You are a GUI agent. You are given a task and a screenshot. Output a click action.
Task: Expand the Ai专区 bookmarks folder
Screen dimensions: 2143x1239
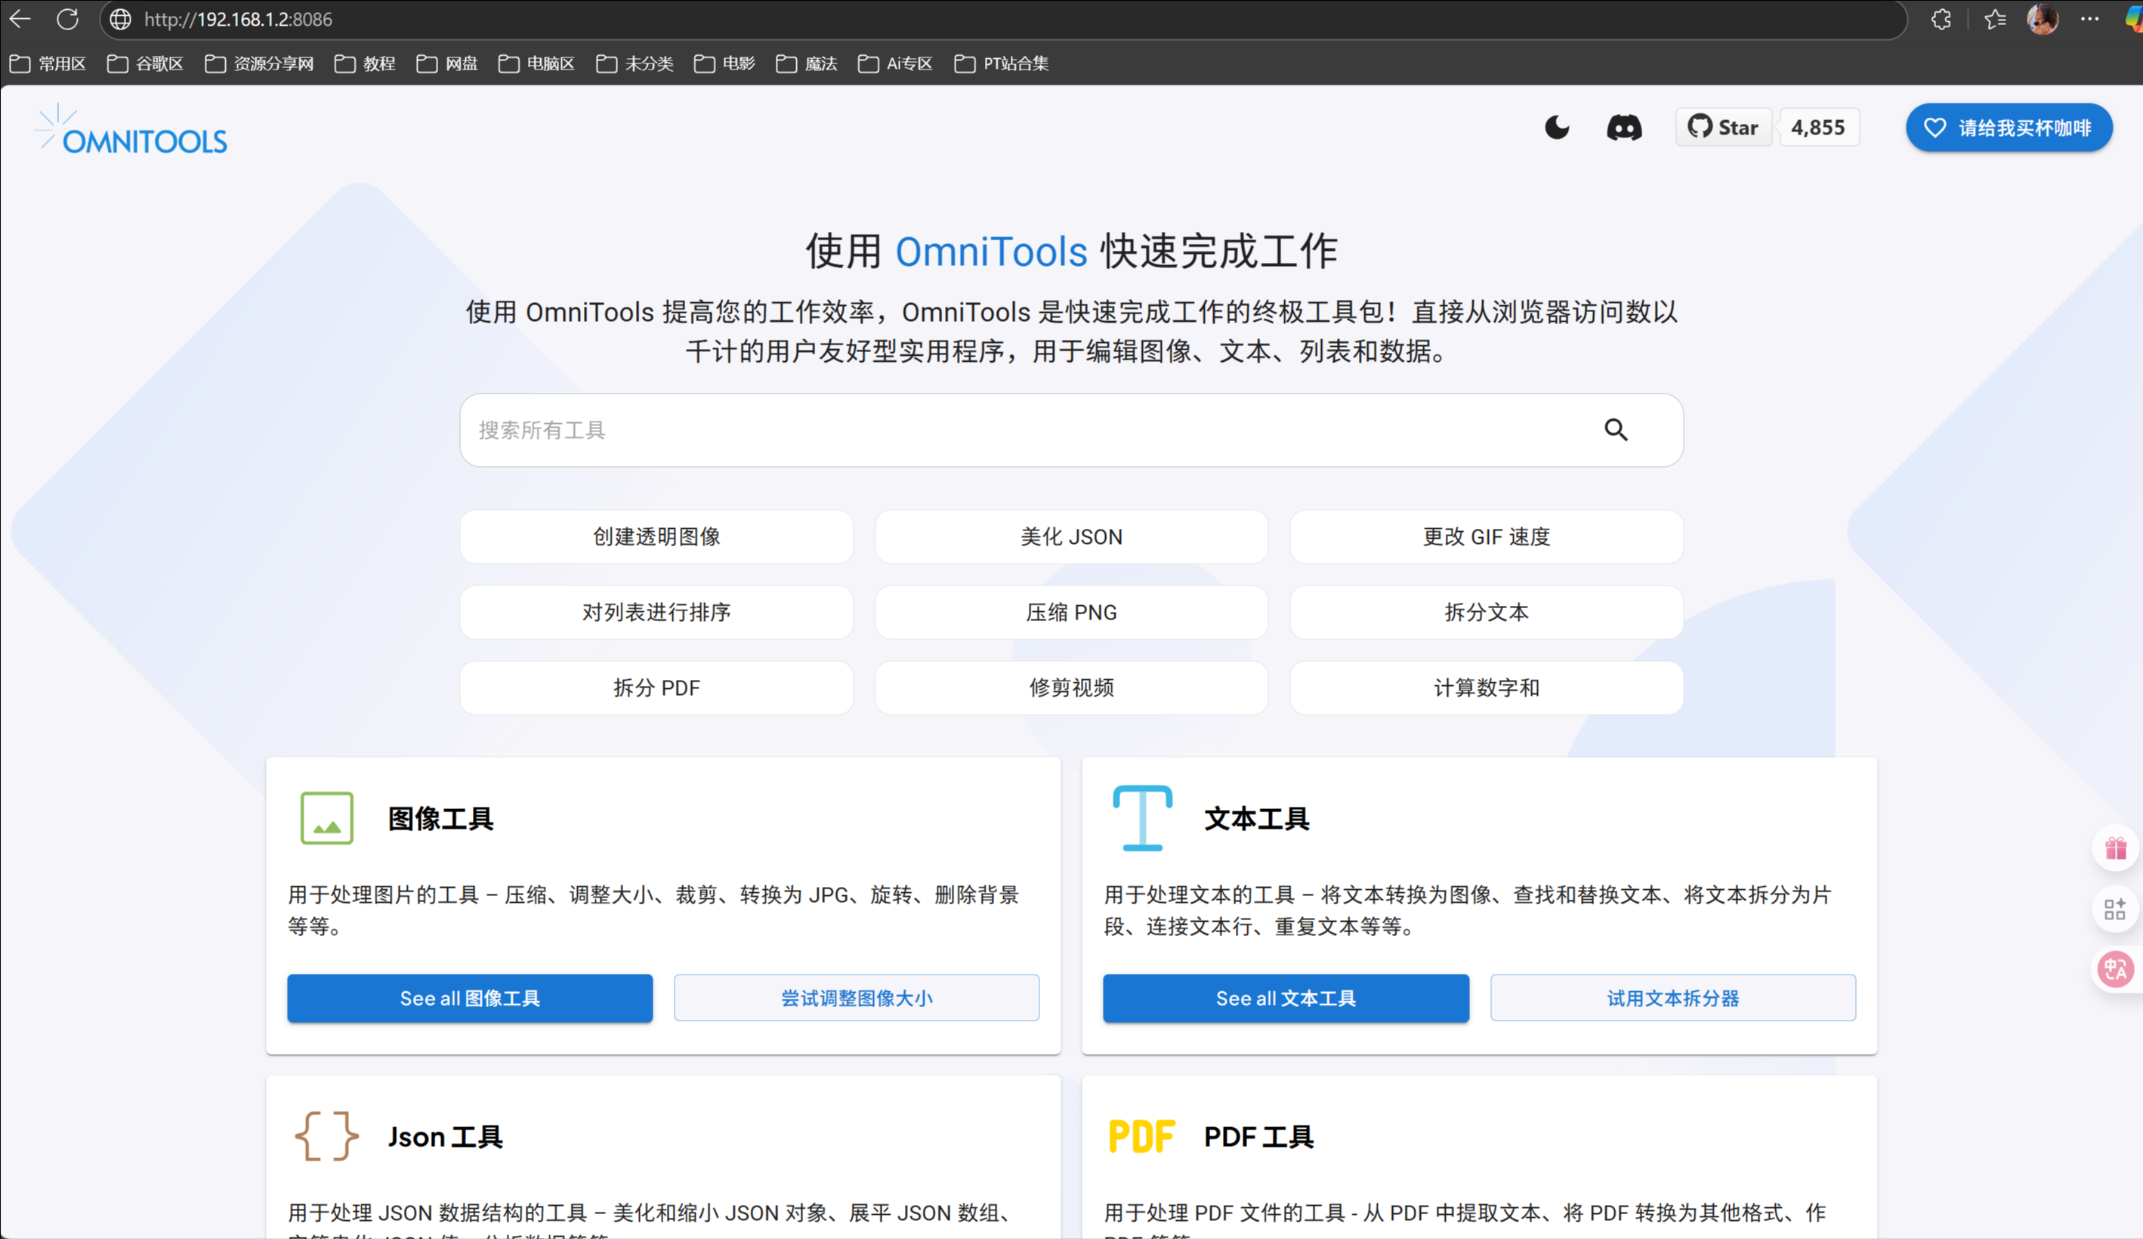click(x=895, y=63)
